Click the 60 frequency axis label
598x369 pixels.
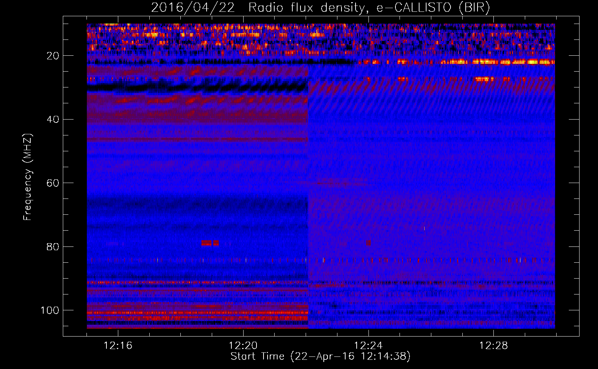point(53,183)
